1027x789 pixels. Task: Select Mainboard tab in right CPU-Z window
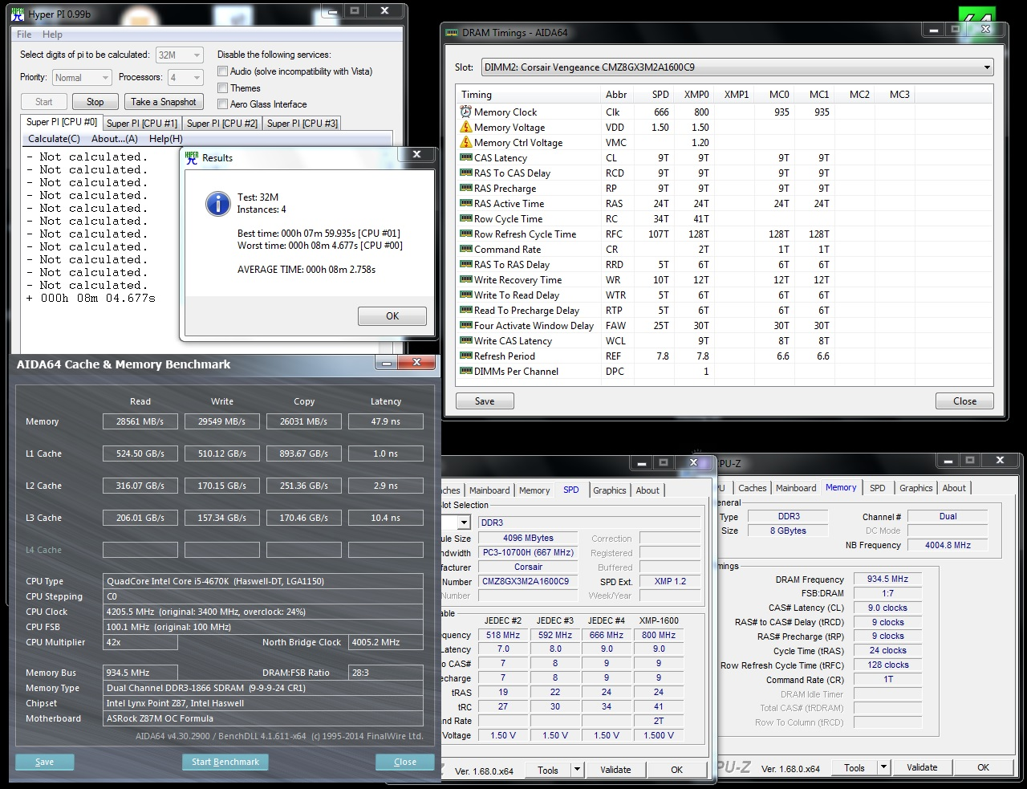click(796, 488)
